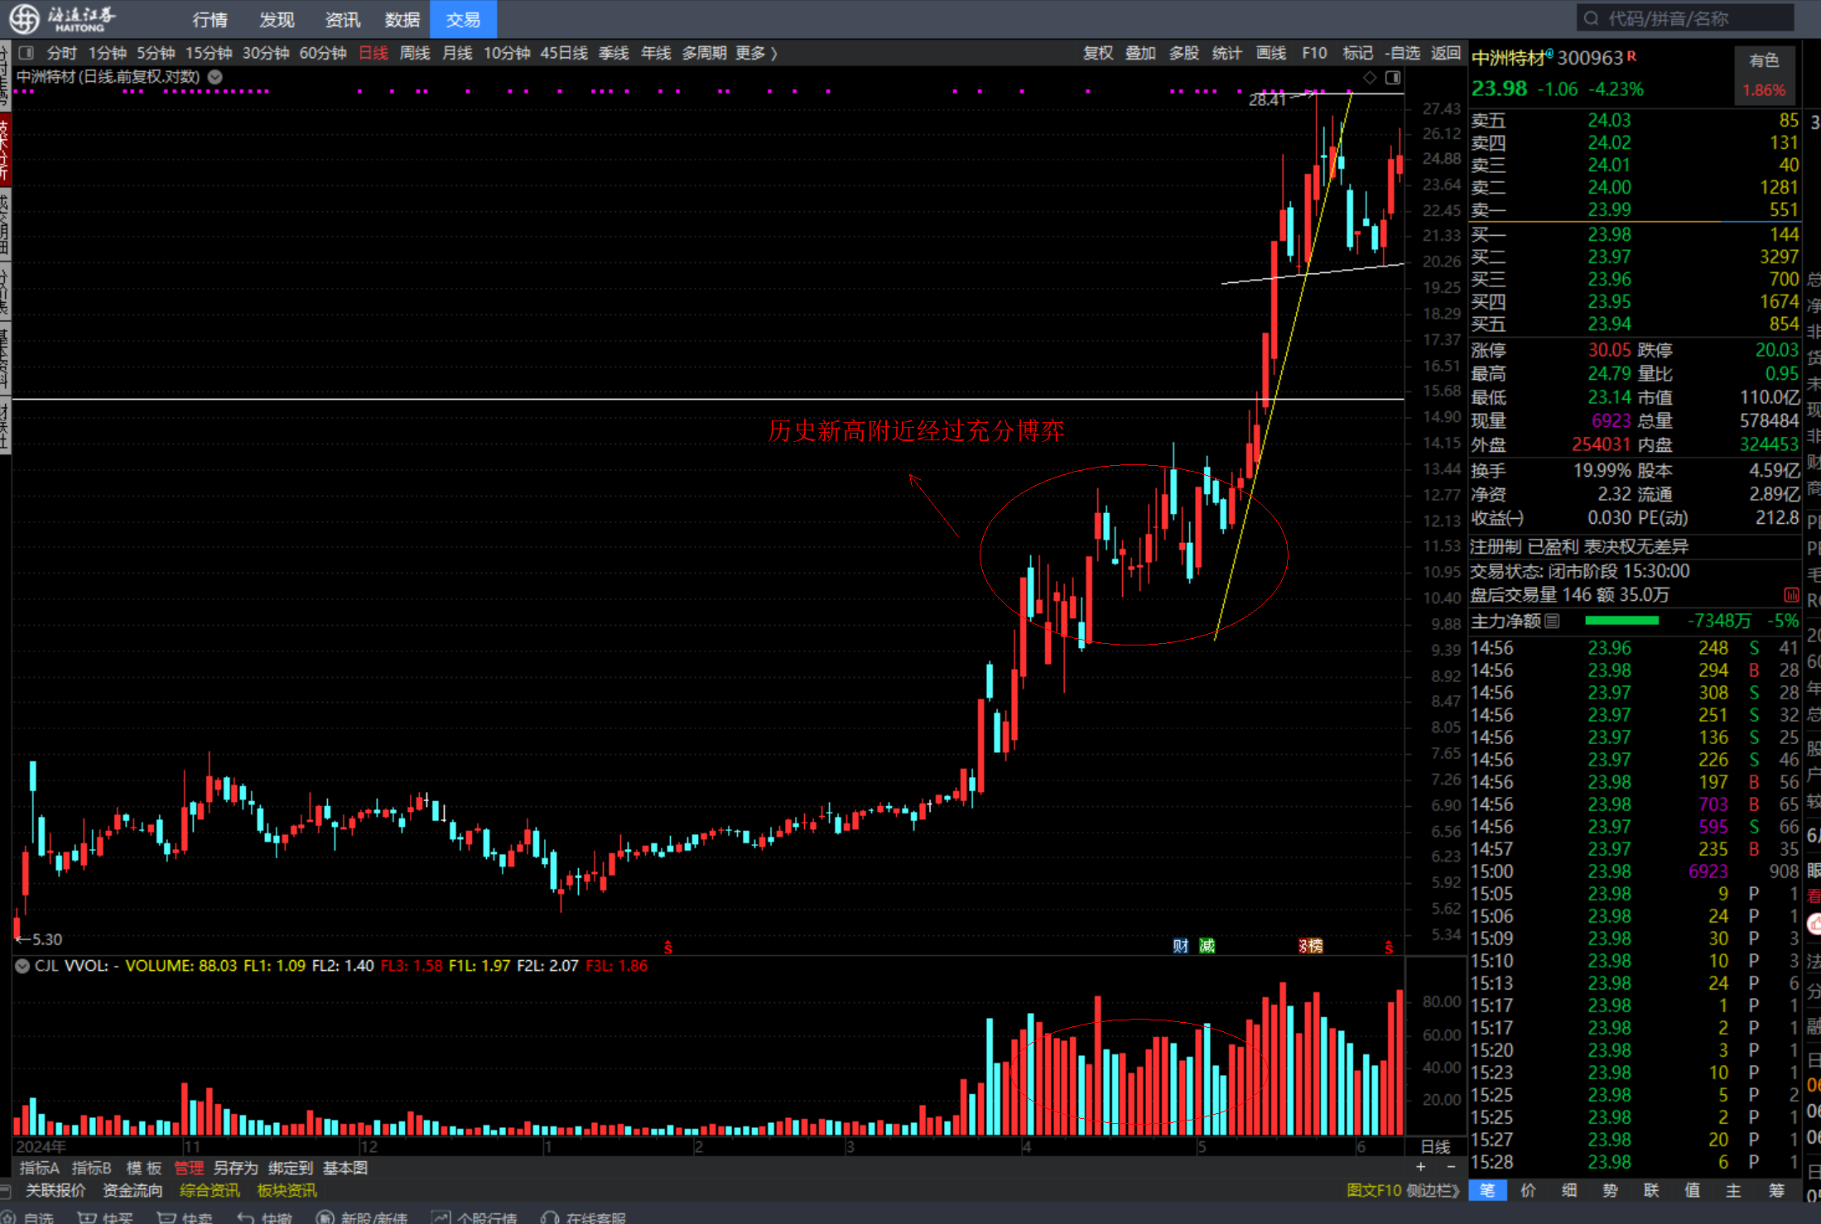Screen dimensions: 1821x1224
Task: Click the 财 finance marker on the chart
Action: (1180, 946)
